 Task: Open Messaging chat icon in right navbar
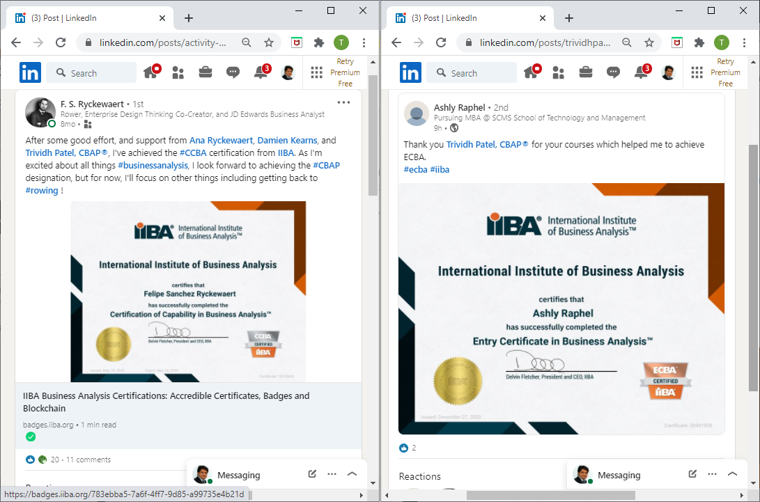614,72
